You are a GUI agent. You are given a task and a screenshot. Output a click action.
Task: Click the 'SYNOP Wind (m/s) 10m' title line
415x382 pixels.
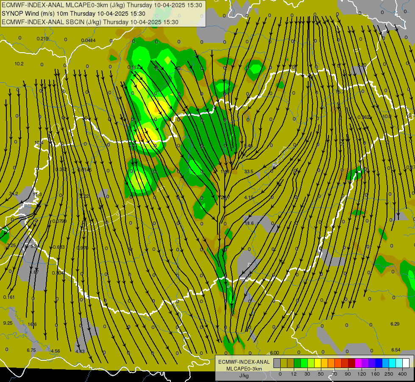[x=74, y=14]
